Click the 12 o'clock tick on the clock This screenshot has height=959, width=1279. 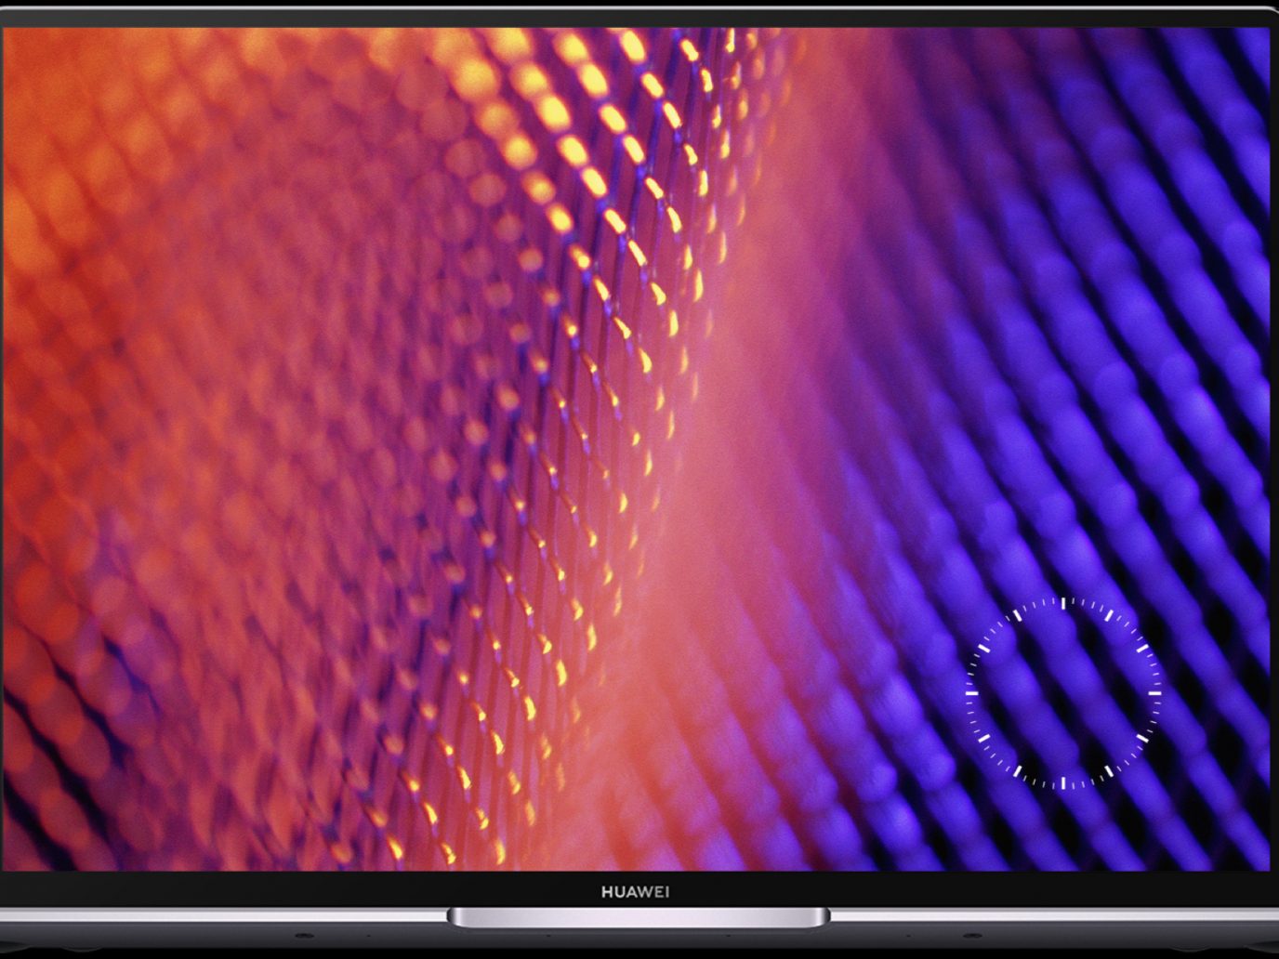click(1063, 604)
